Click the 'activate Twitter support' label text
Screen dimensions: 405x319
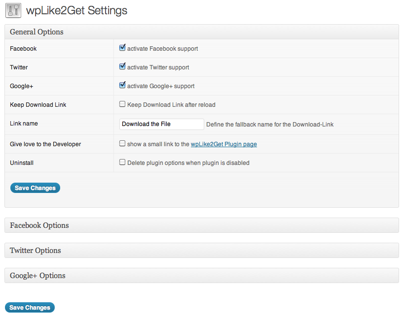pyautogui.click(x=158, y=67)
